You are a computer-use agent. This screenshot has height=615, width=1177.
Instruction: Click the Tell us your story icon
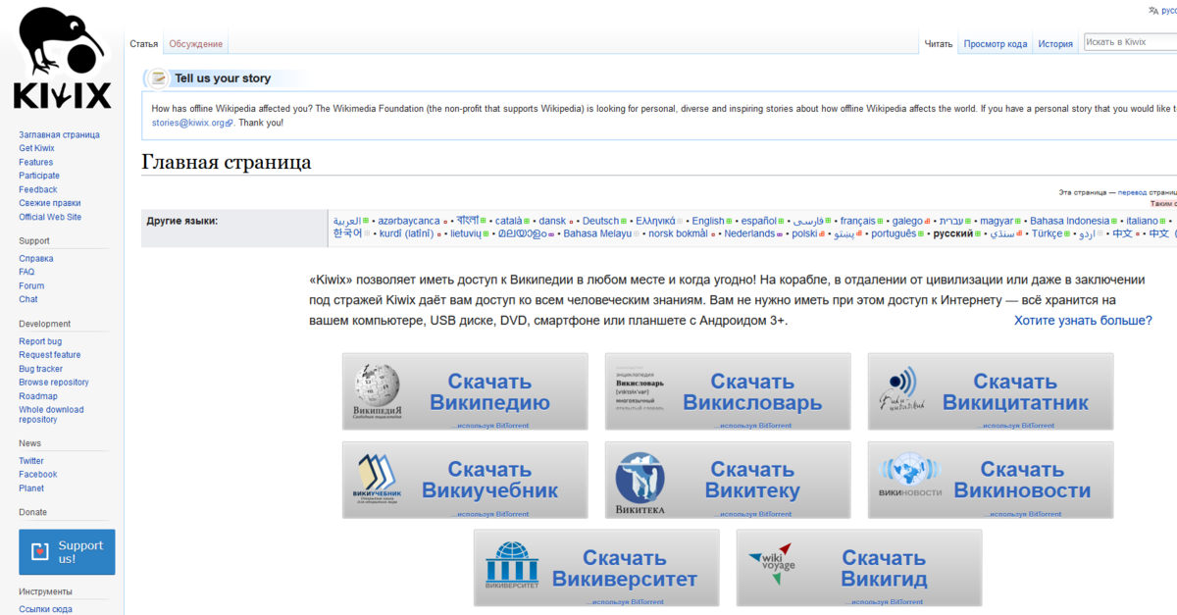coord(159,78)
